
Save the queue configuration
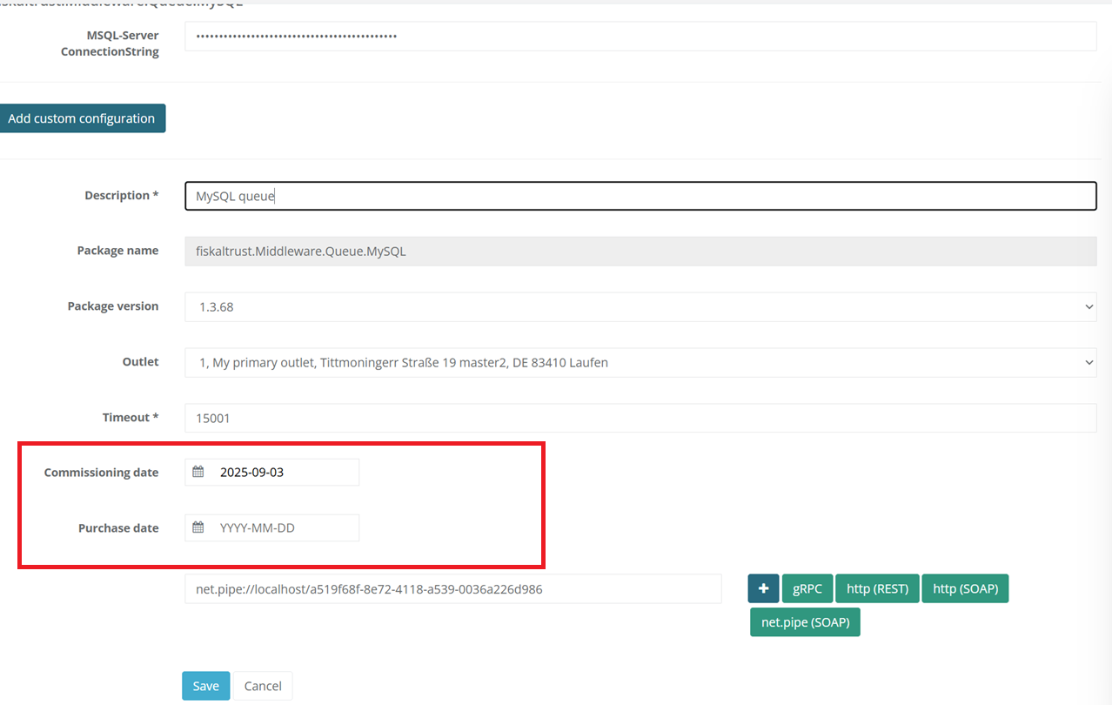(x=205, y=686)
